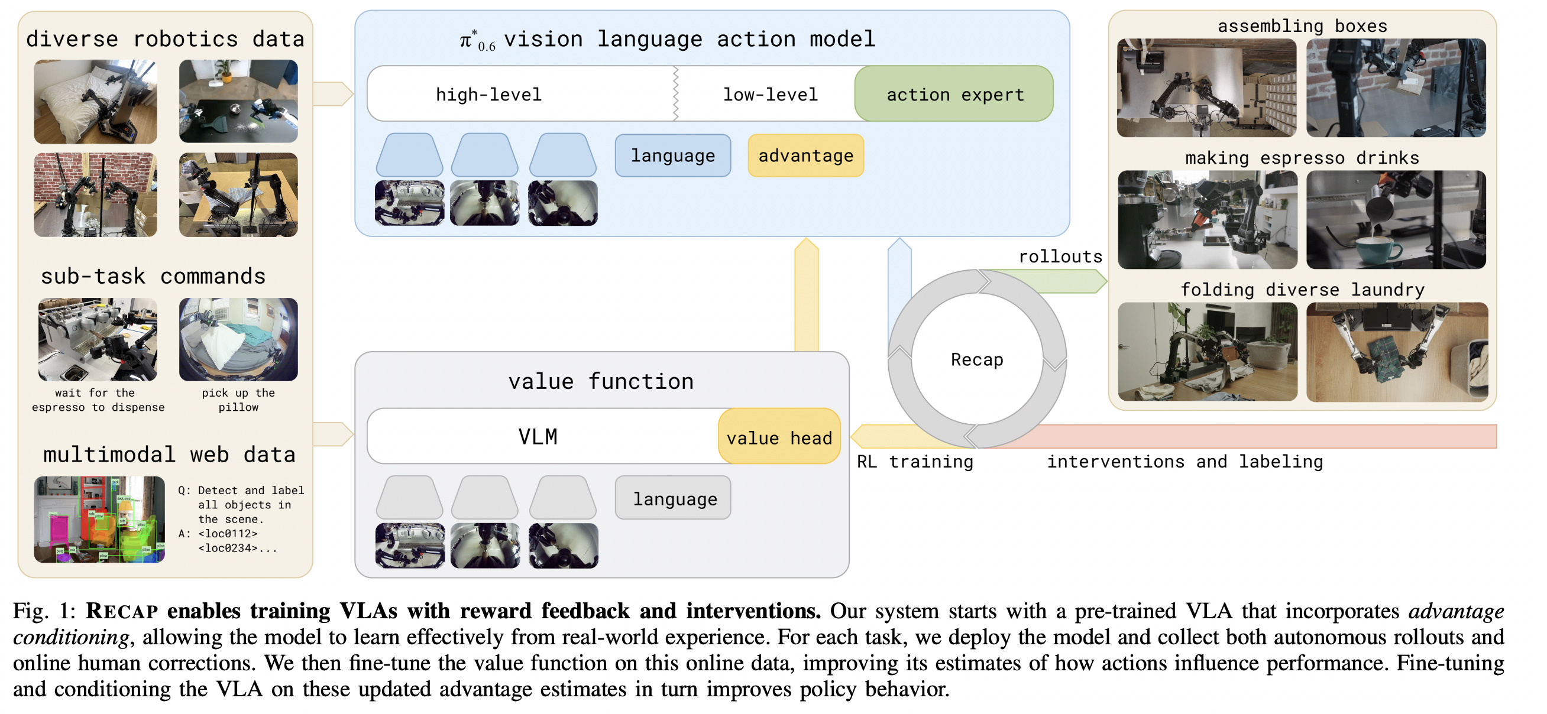Click the colorful object detection web image
The width and height of the screenshot is (1547, 714).
click(99, 520)
